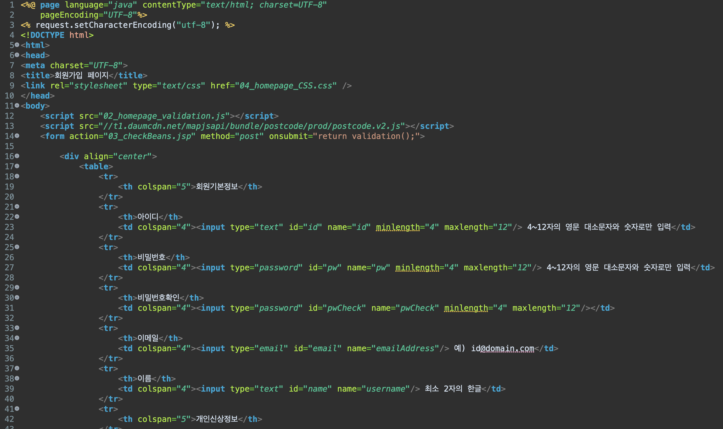The image size is (723, 429).
Task: Click the underlined minlength attribute on line 23
Action: (x=398, y=227)
